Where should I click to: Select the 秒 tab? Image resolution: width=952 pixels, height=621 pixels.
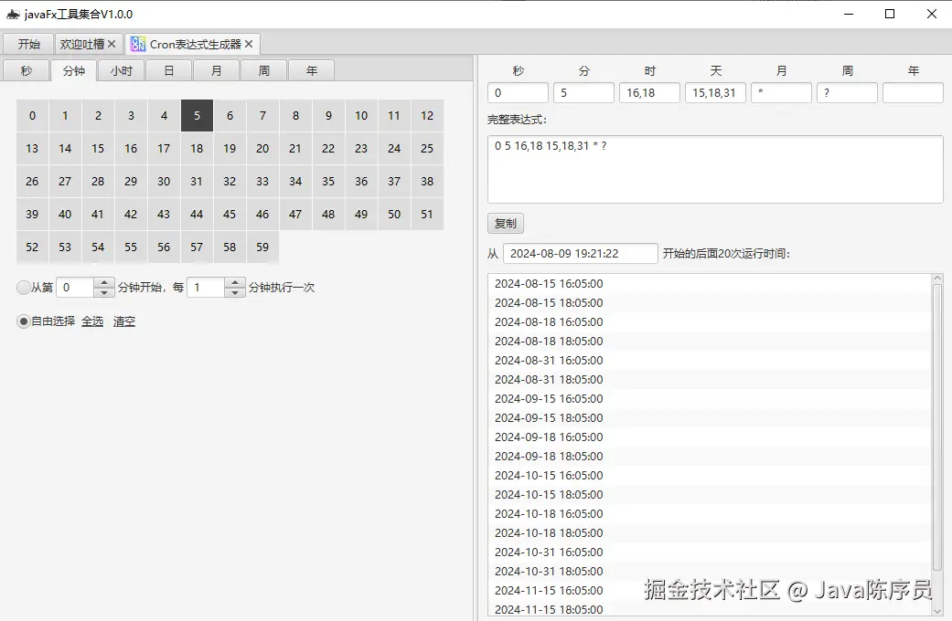coord(27,71)
